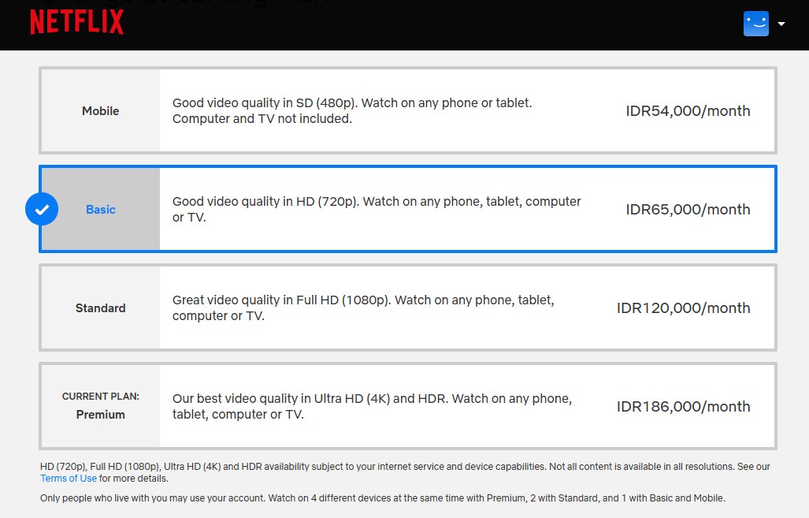Click the HD (720p) Basic plan description
The width and height of the screenshot is (809, 518).
pyautogui.click(x=377, y=209)
